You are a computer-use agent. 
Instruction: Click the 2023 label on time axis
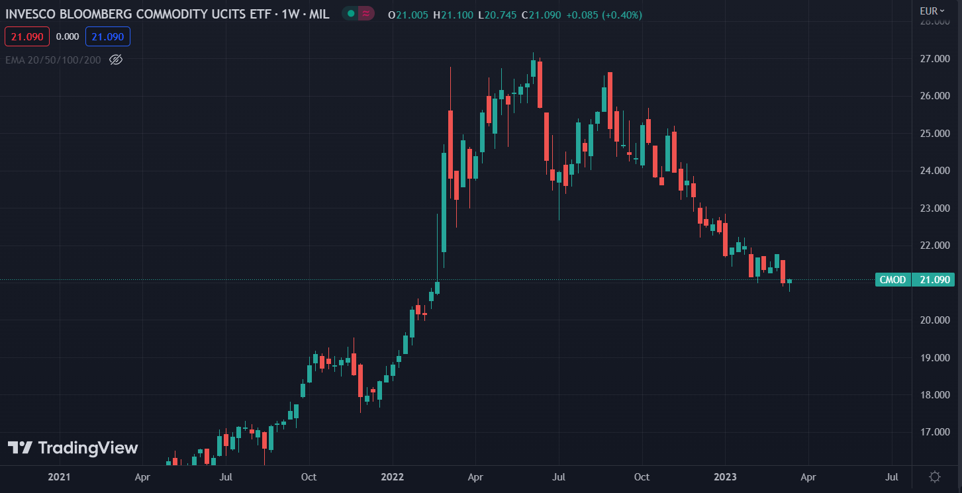[x=726, y=476]
